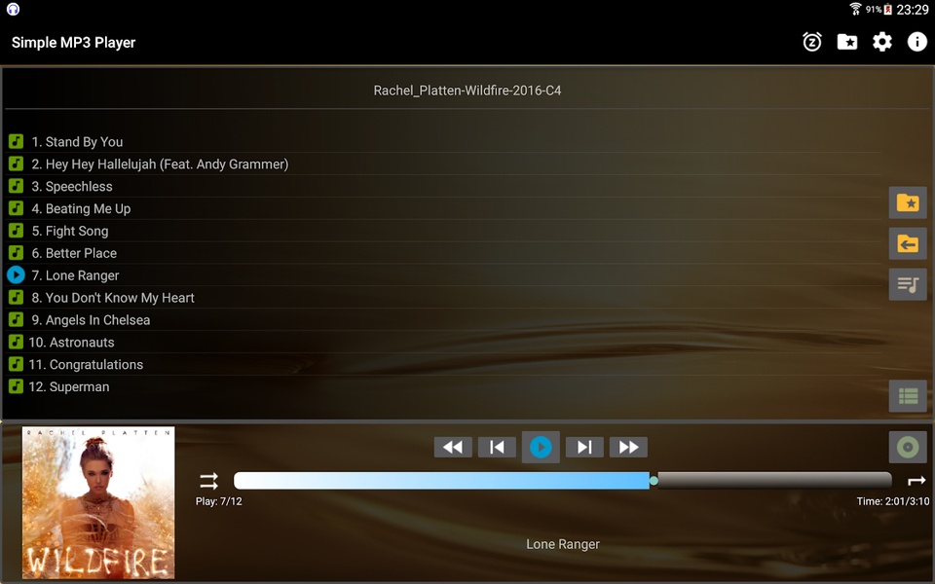Select 11. Congratulations

coord(443,364)
